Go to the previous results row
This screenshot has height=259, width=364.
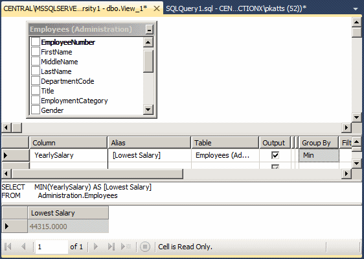pyautogui.click(x=23, y=247)
